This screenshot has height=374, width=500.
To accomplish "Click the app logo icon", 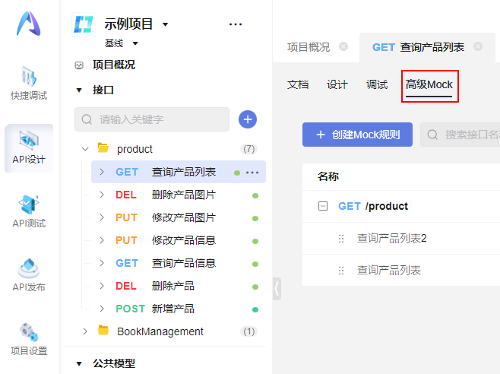I will coord(29,24).
